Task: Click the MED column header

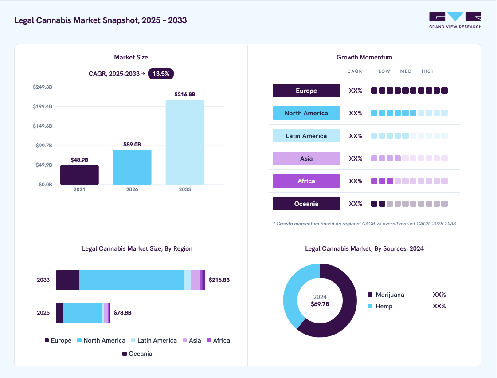Action: click(406, 71)
